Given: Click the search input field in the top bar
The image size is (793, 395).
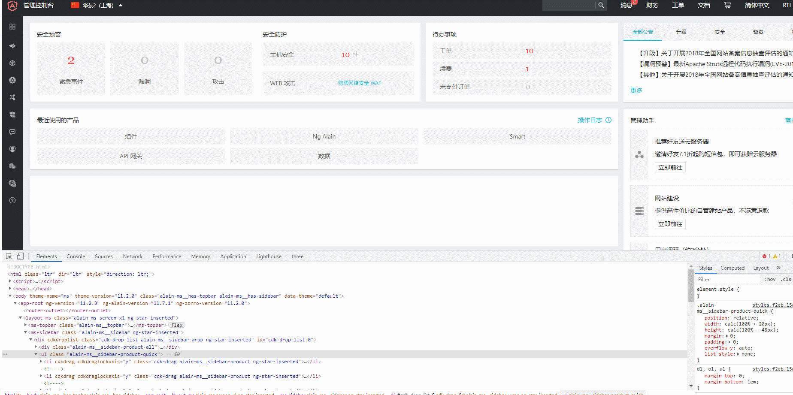Looking at the screenshot, I should 569,5.
